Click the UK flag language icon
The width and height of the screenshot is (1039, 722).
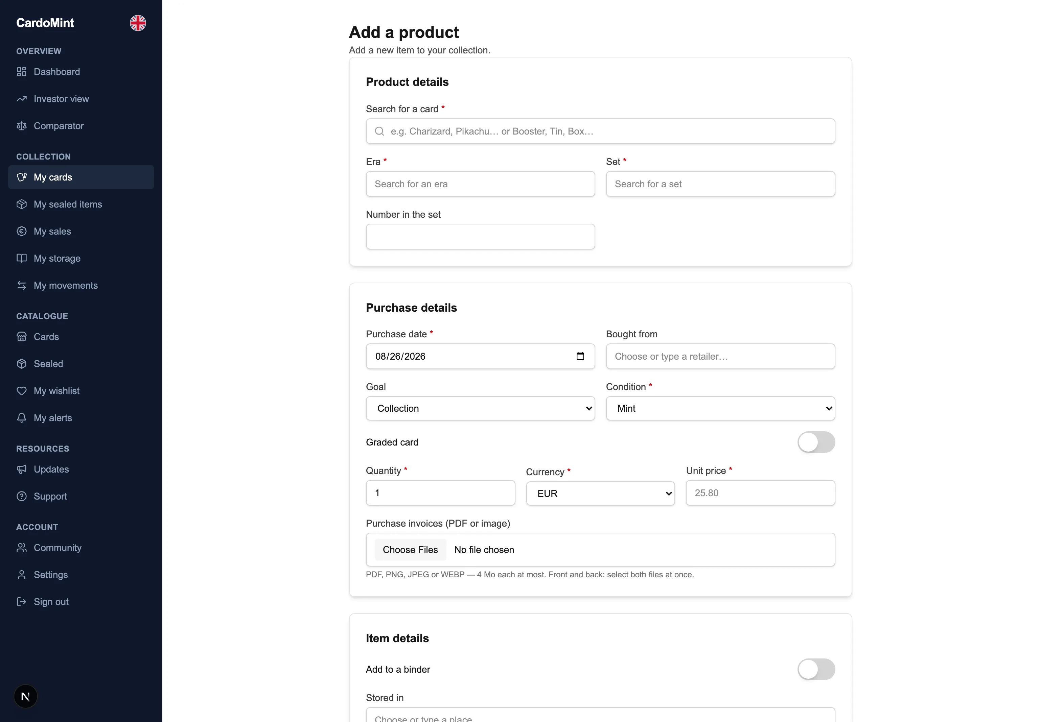pos(138,23)
